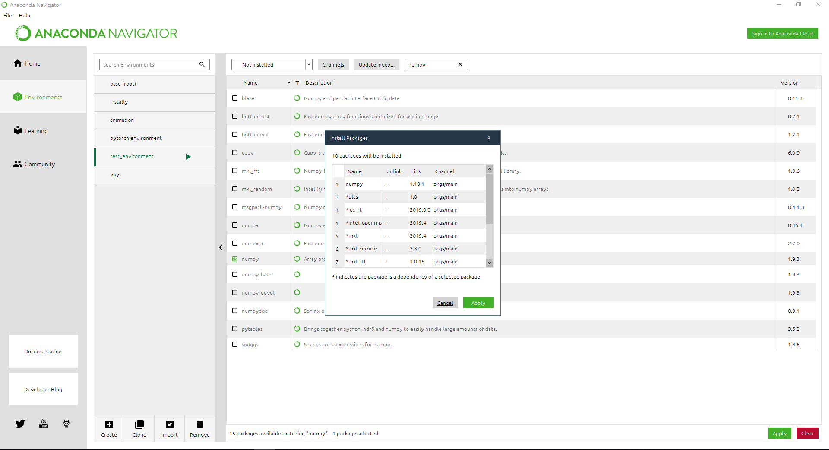
Task: Click Cancel in the Install Packages dialog
Action: coord(445,303)
